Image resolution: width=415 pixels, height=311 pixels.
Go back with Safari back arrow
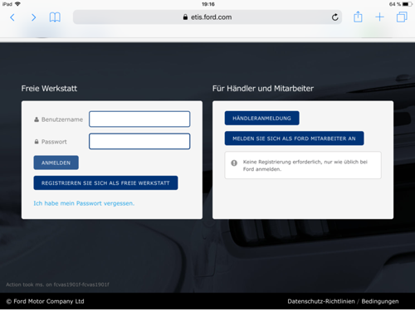12,17
